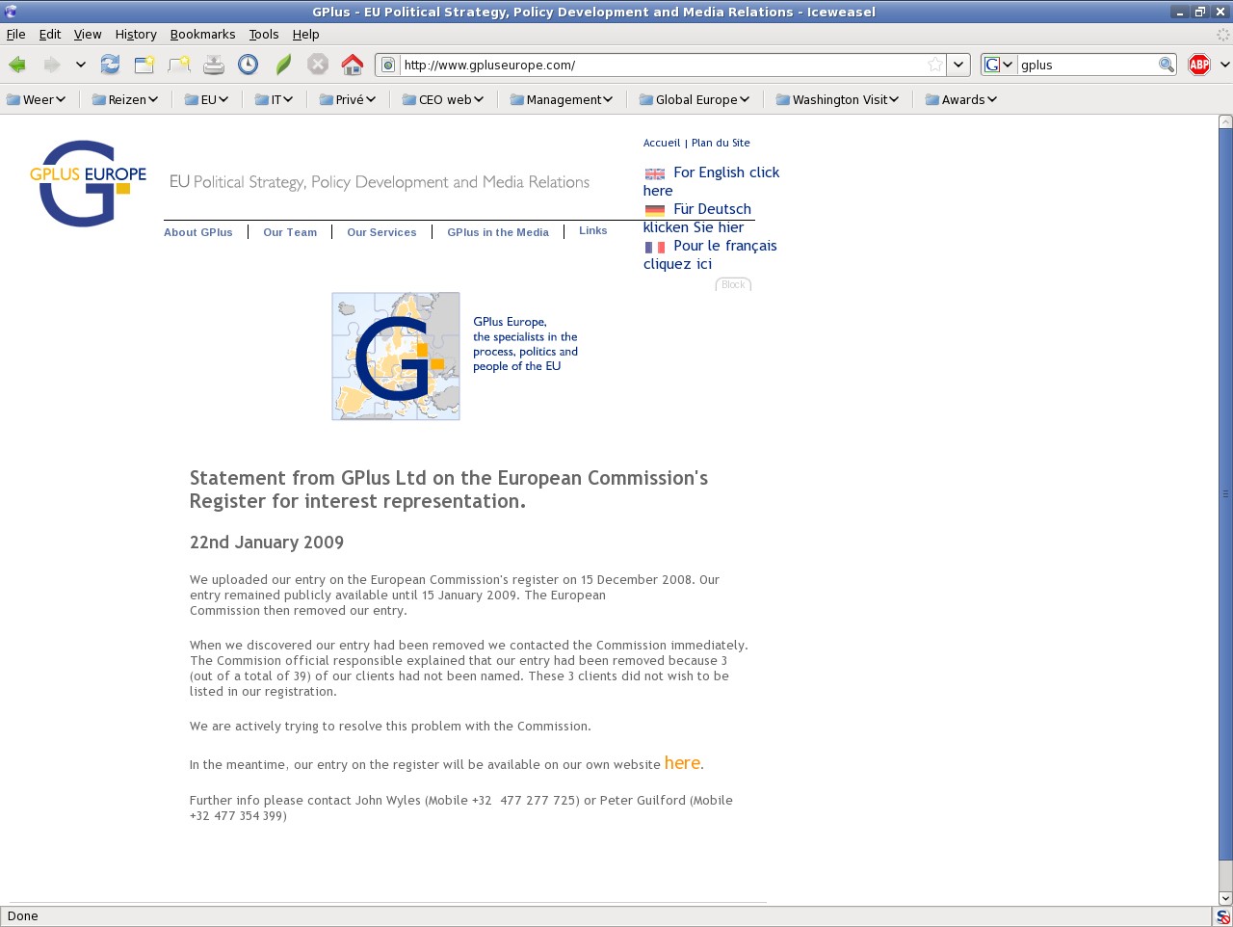Expand the EU bookmarks folder

point(207,98)
